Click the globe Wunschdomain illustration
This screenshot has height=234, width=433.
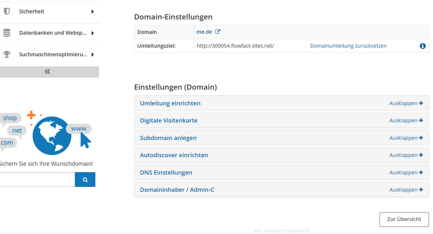pyautogui.click(x=52, y=136)
